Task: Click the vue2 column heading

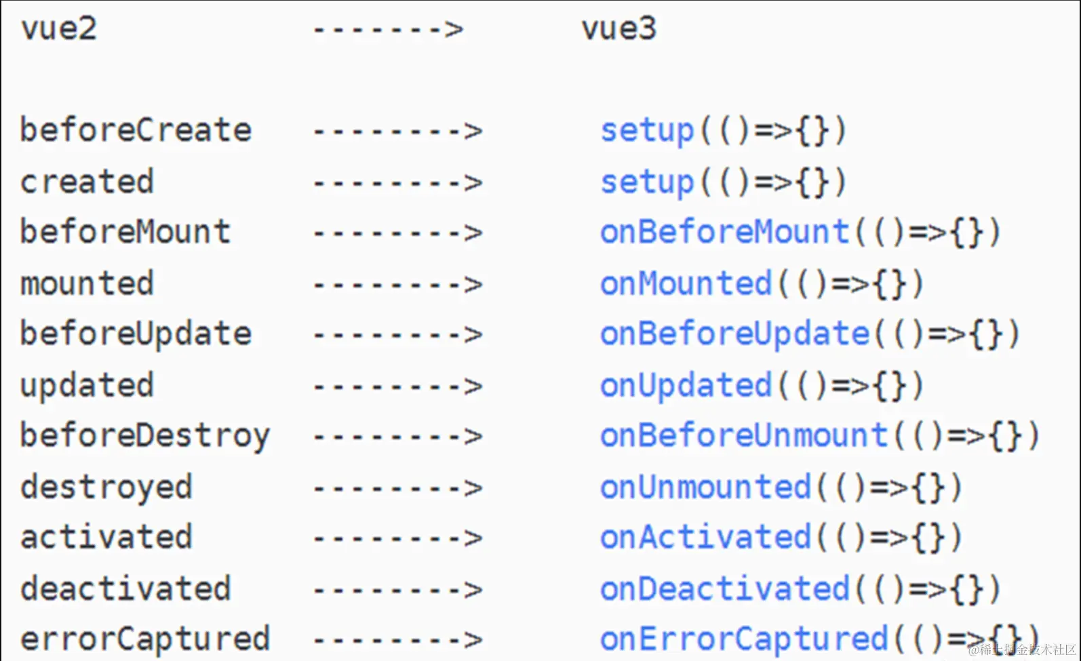Action: (x=59, y=29)
